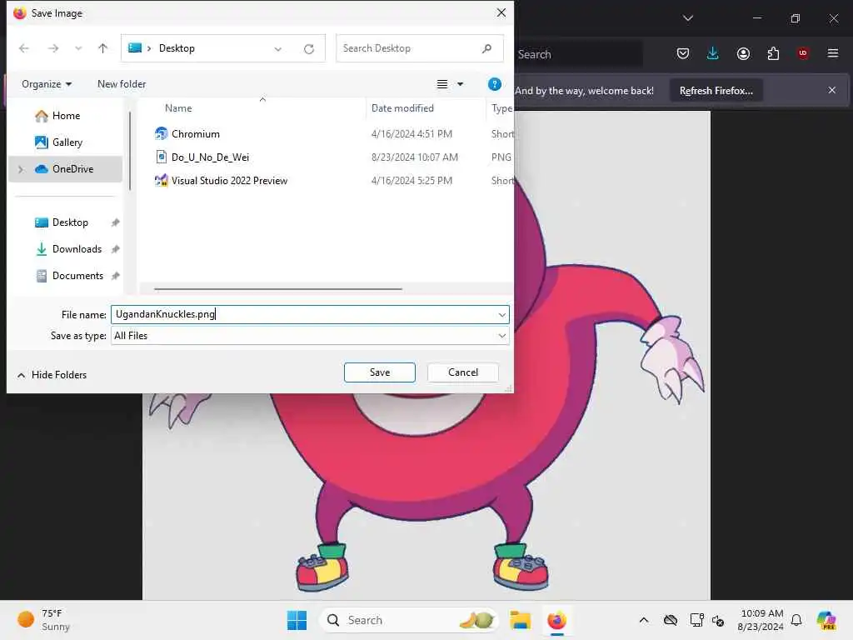Sort files by Name column header
This screenshot has width=853, height=640.
click(x=178, y=107)
